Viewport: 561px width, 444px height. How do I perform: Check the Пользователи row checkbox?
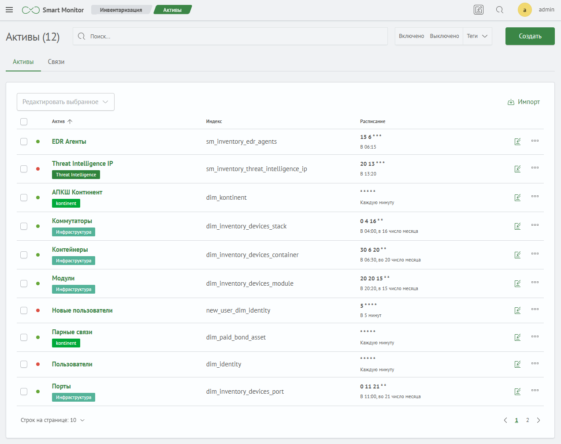point(24,364)
